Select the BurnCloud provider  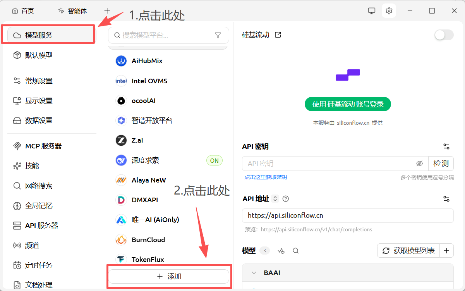(x=168, y=240)
